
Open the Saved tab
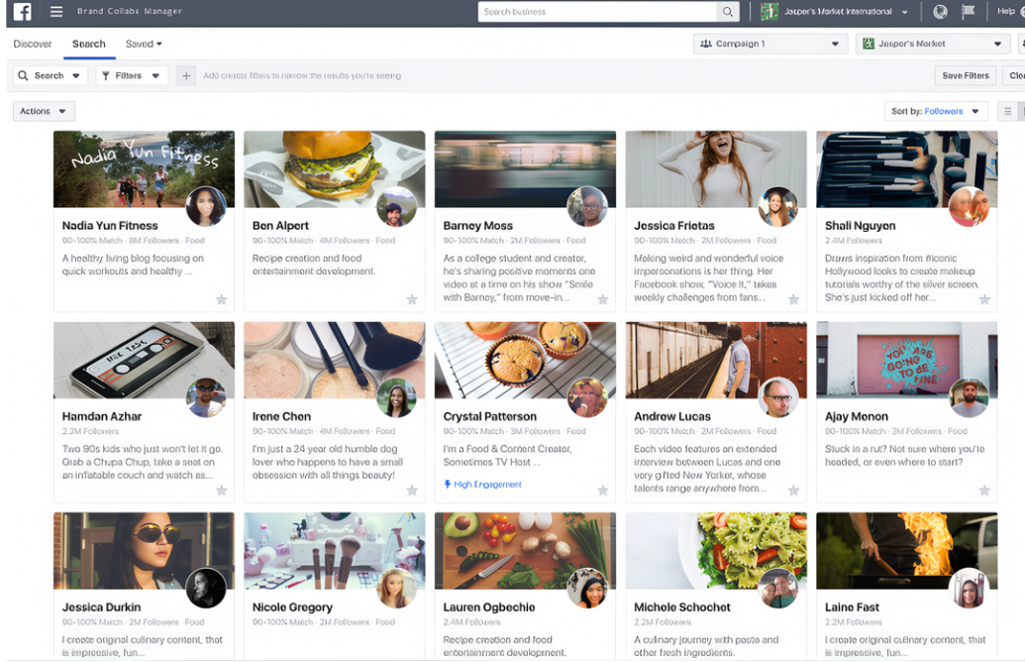140,44
